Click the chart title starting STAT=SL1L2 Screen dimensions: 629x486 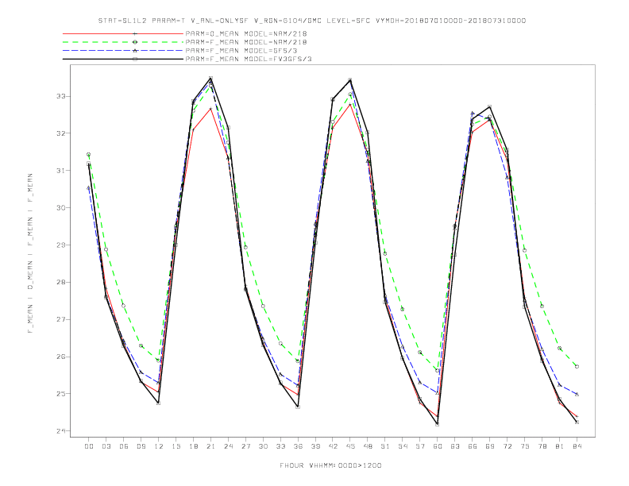coord(312,21)
